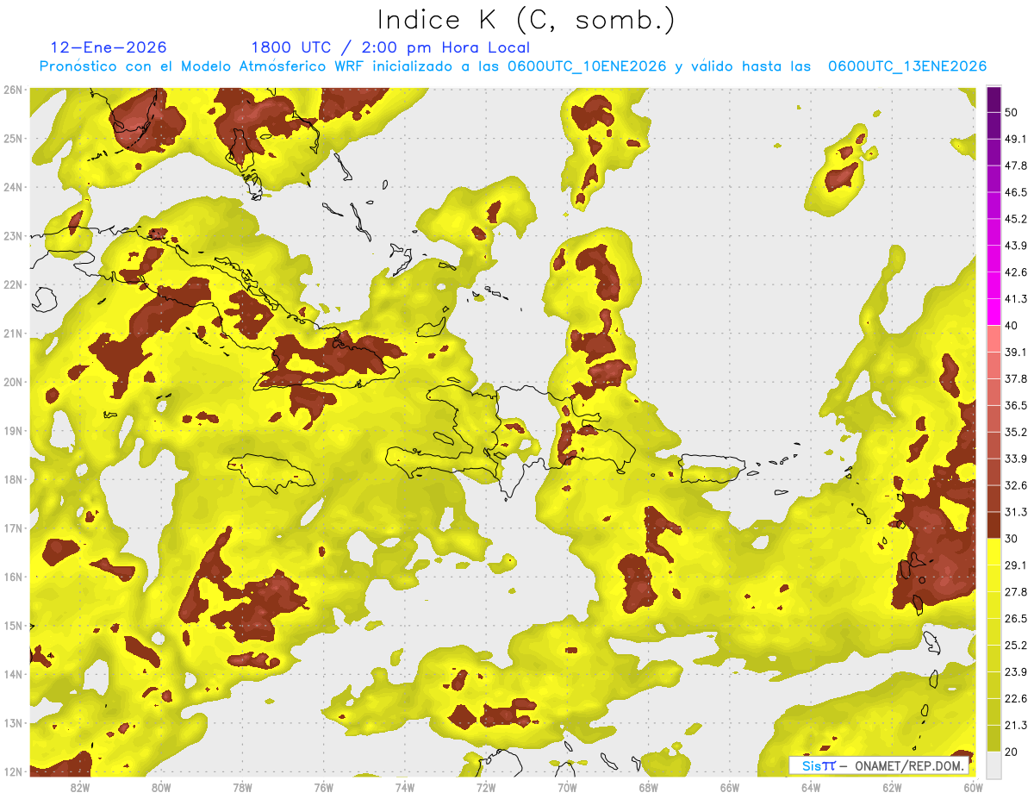1034x799 pixels.
Task: Pick the dark purple swatch topping the color scale
Action: click(x=994, y=99)
